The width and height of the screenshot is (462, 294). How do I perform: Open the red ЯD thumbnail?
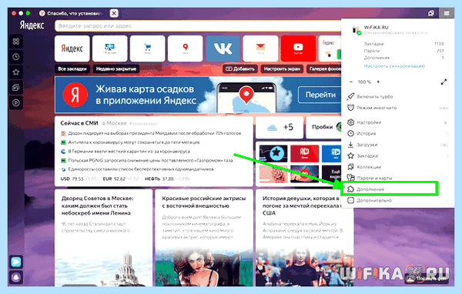click(x=304, y=153)
